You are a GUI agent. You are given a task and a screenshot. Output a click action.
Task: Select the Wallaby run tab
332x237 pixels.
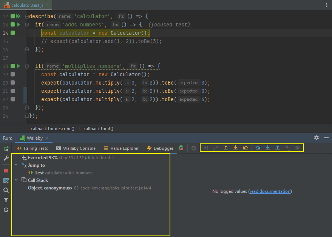(x=31, y=138)
